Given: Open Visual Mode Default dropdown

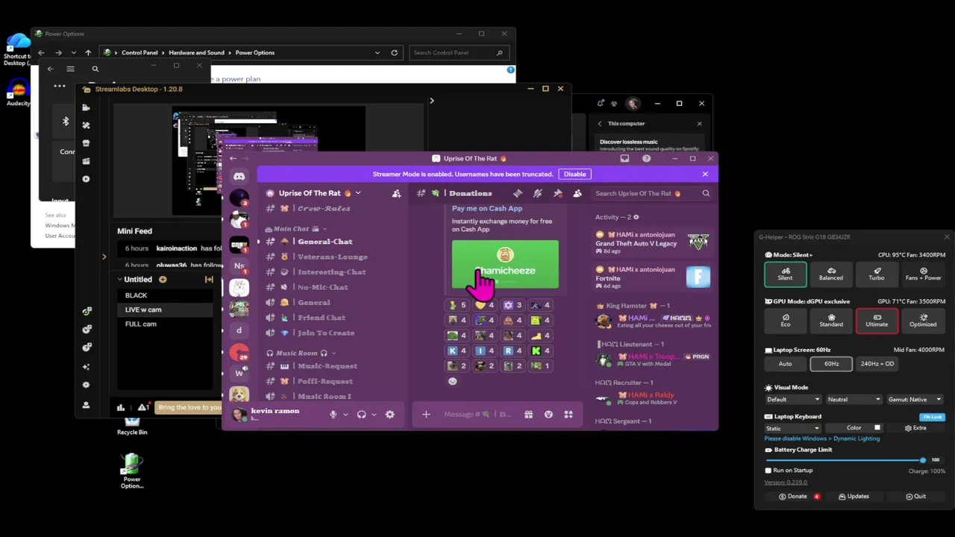Looking at the screenshot, I should click(792, 399).
